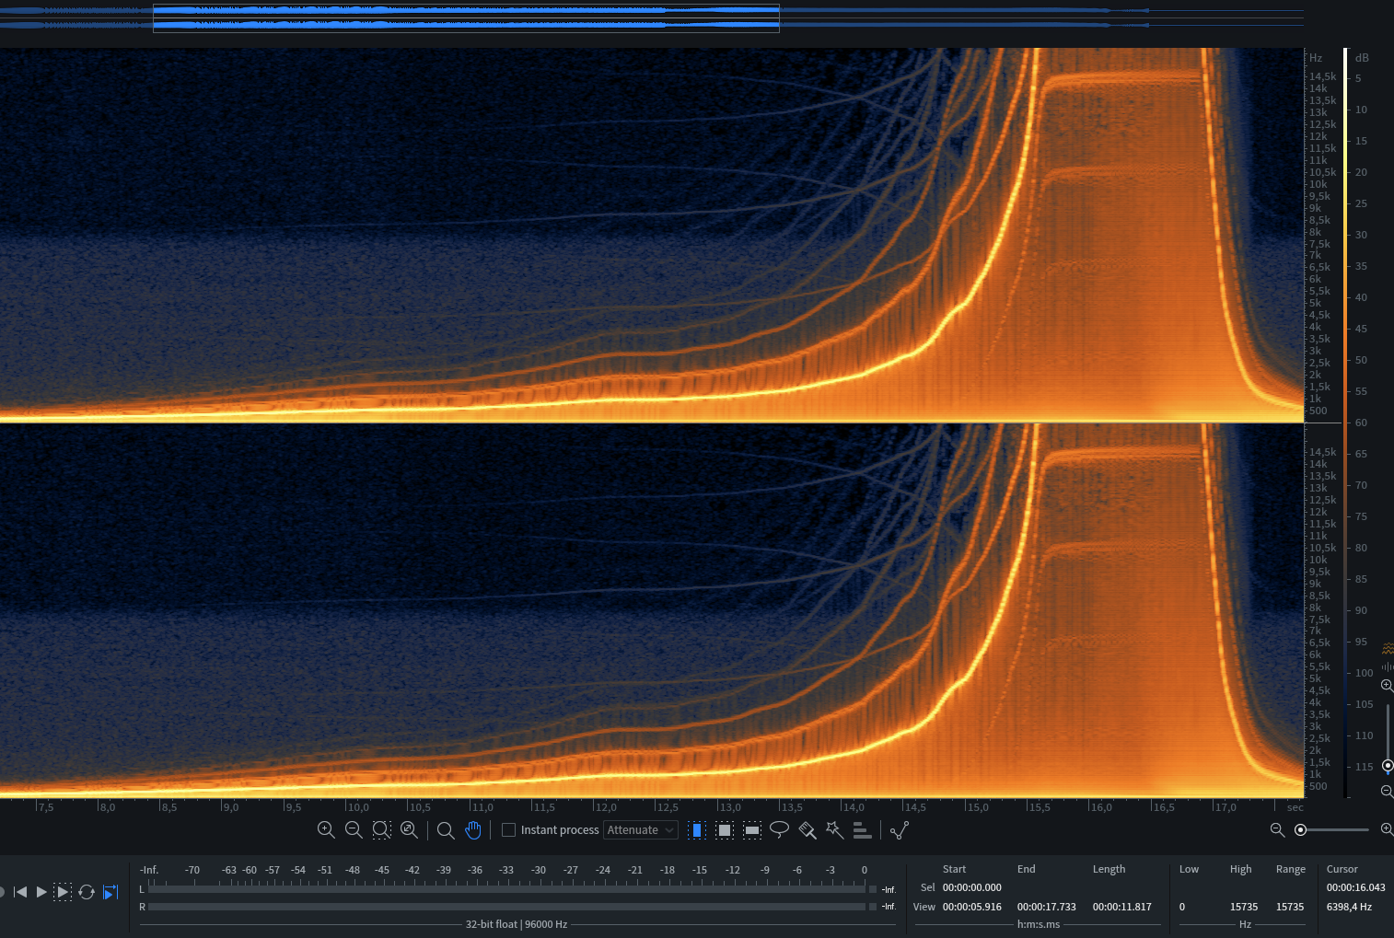Image resolution: width=1394 pixels, height=938 pixels.
Task: Click the Play button
Action: pos(41,892)
